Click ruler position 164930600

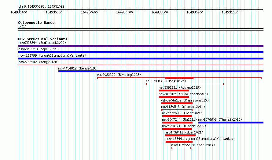[89, 12]
